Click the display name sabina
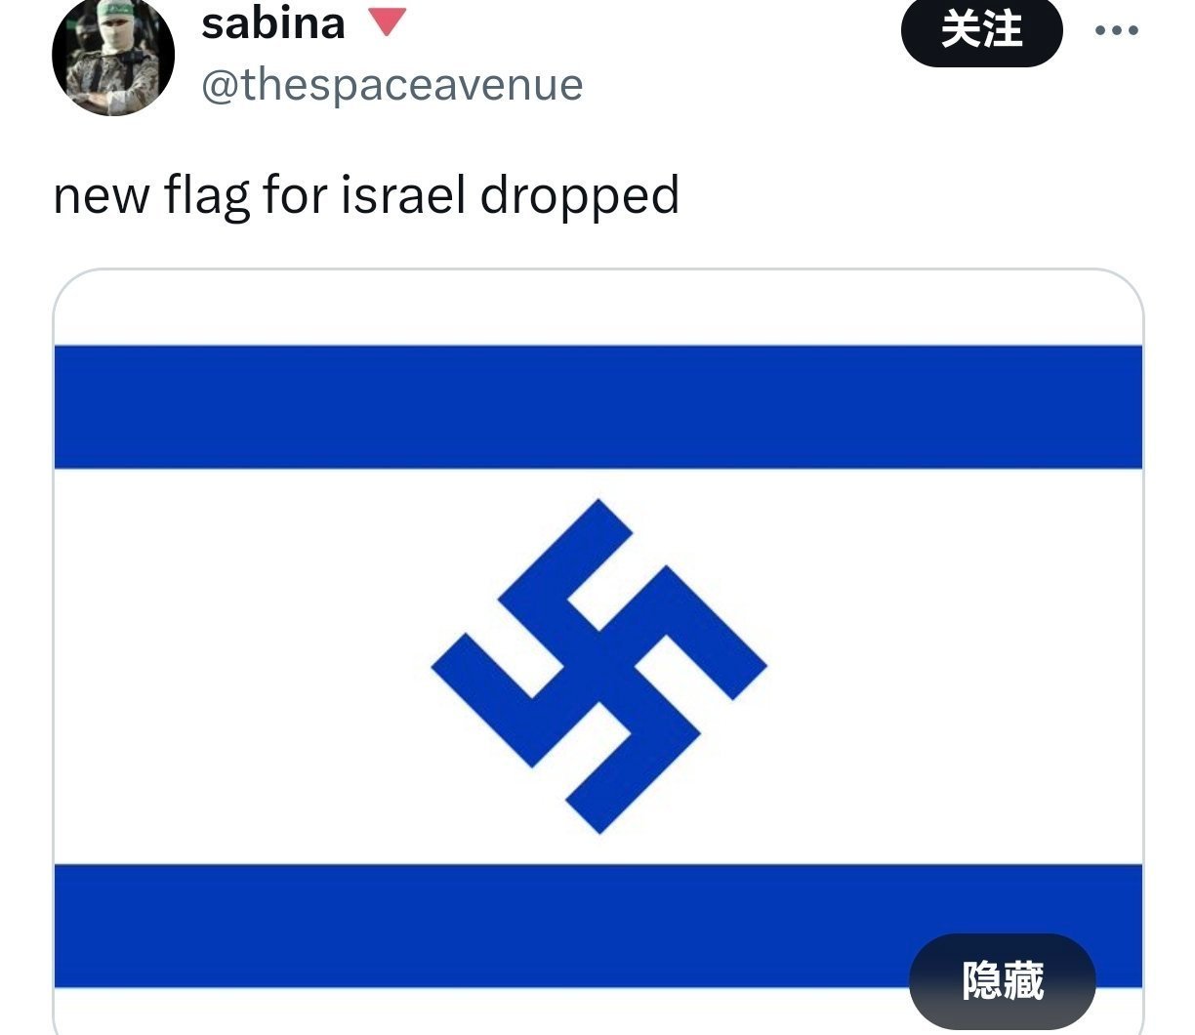 click(273, 23)
